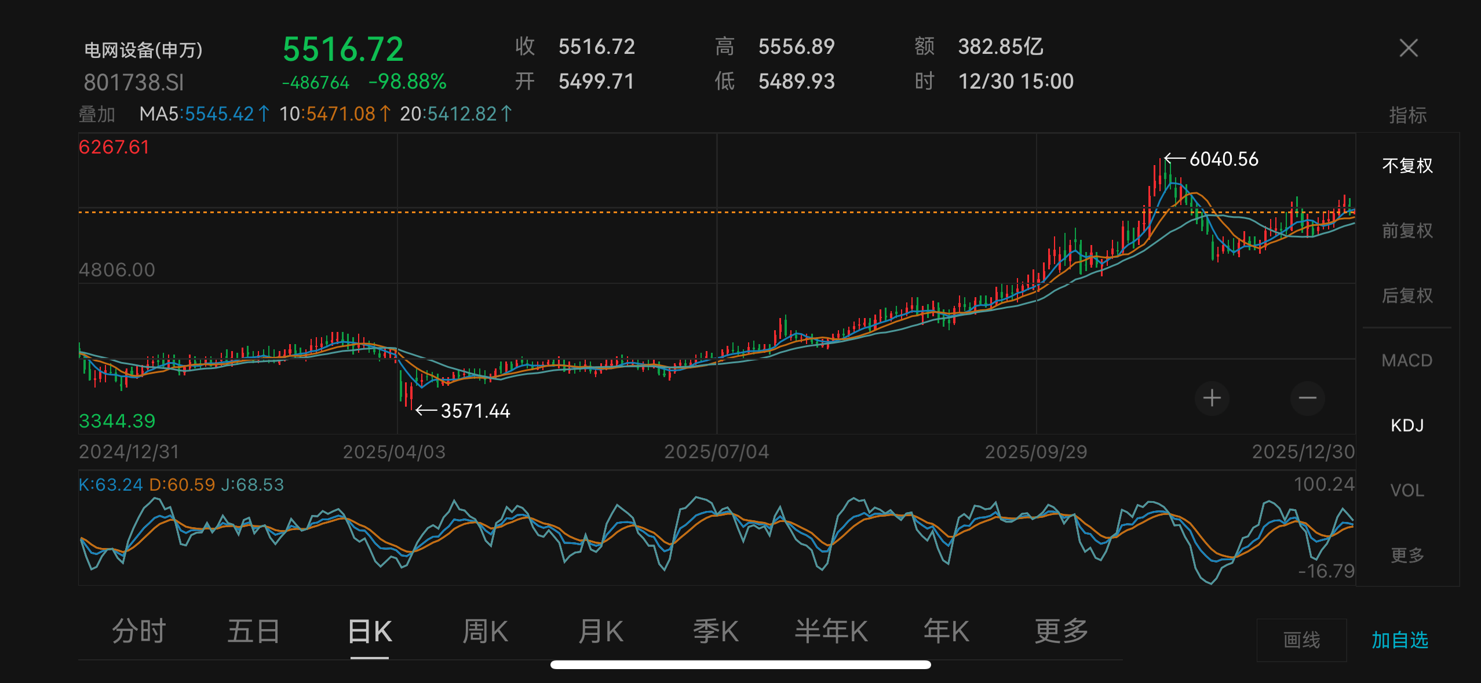Open the 分时 intraday chart tab

click(x=138, y=631)
